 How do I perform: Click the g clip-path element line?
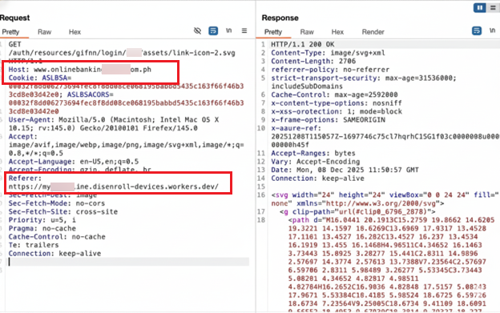click(x=357, y=212)
